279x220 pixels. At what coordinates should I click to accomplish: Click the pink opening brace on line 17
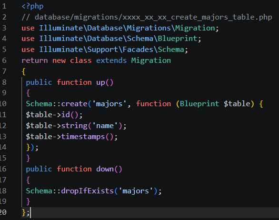coord(28,180)
